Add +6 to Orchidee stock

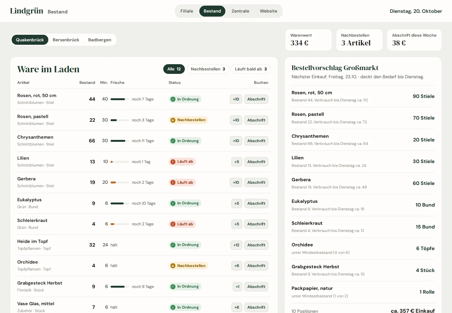pyautogui.click(x=237, y=266)
